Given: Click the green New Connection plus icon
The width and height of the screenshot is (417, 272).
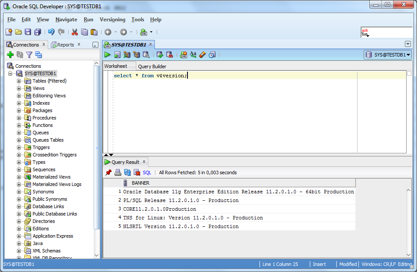Looking at the screenshot, I should click(10, 55).
